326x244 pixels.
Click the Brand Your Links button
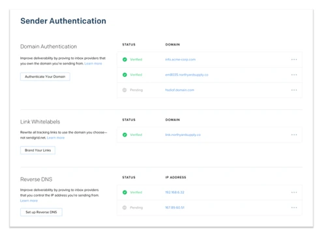(x=38, y=150)
